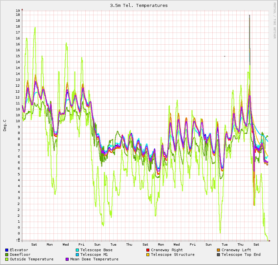
Task: Click the 'Mean Dome Temperature' legend label
Action: [x=94, y=259]
